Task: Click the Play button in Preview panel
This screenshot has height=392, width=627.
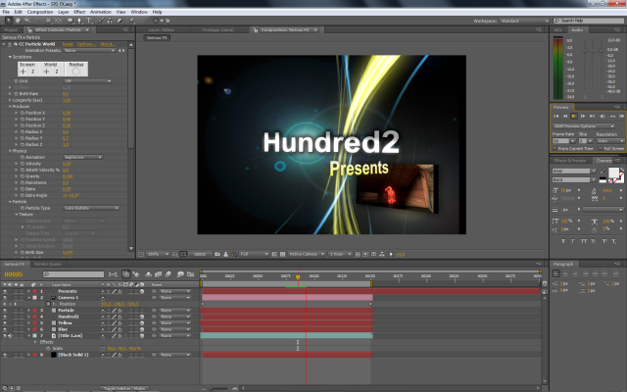Action: (573, 116)
